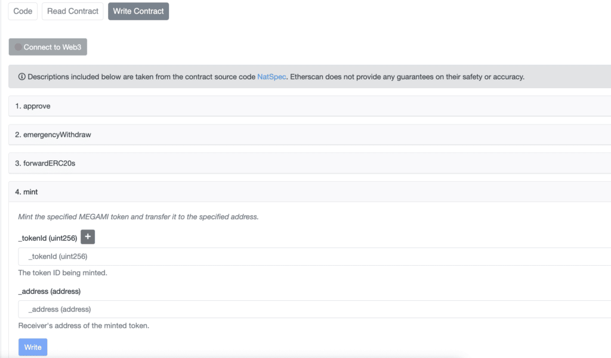
Task: Click the italic mint description text
Action: (138, 217)
